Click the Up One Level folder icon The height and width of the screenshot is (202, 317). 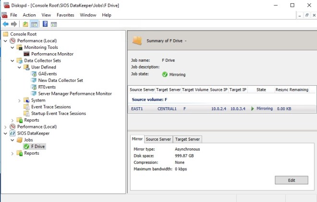[25, 24]
